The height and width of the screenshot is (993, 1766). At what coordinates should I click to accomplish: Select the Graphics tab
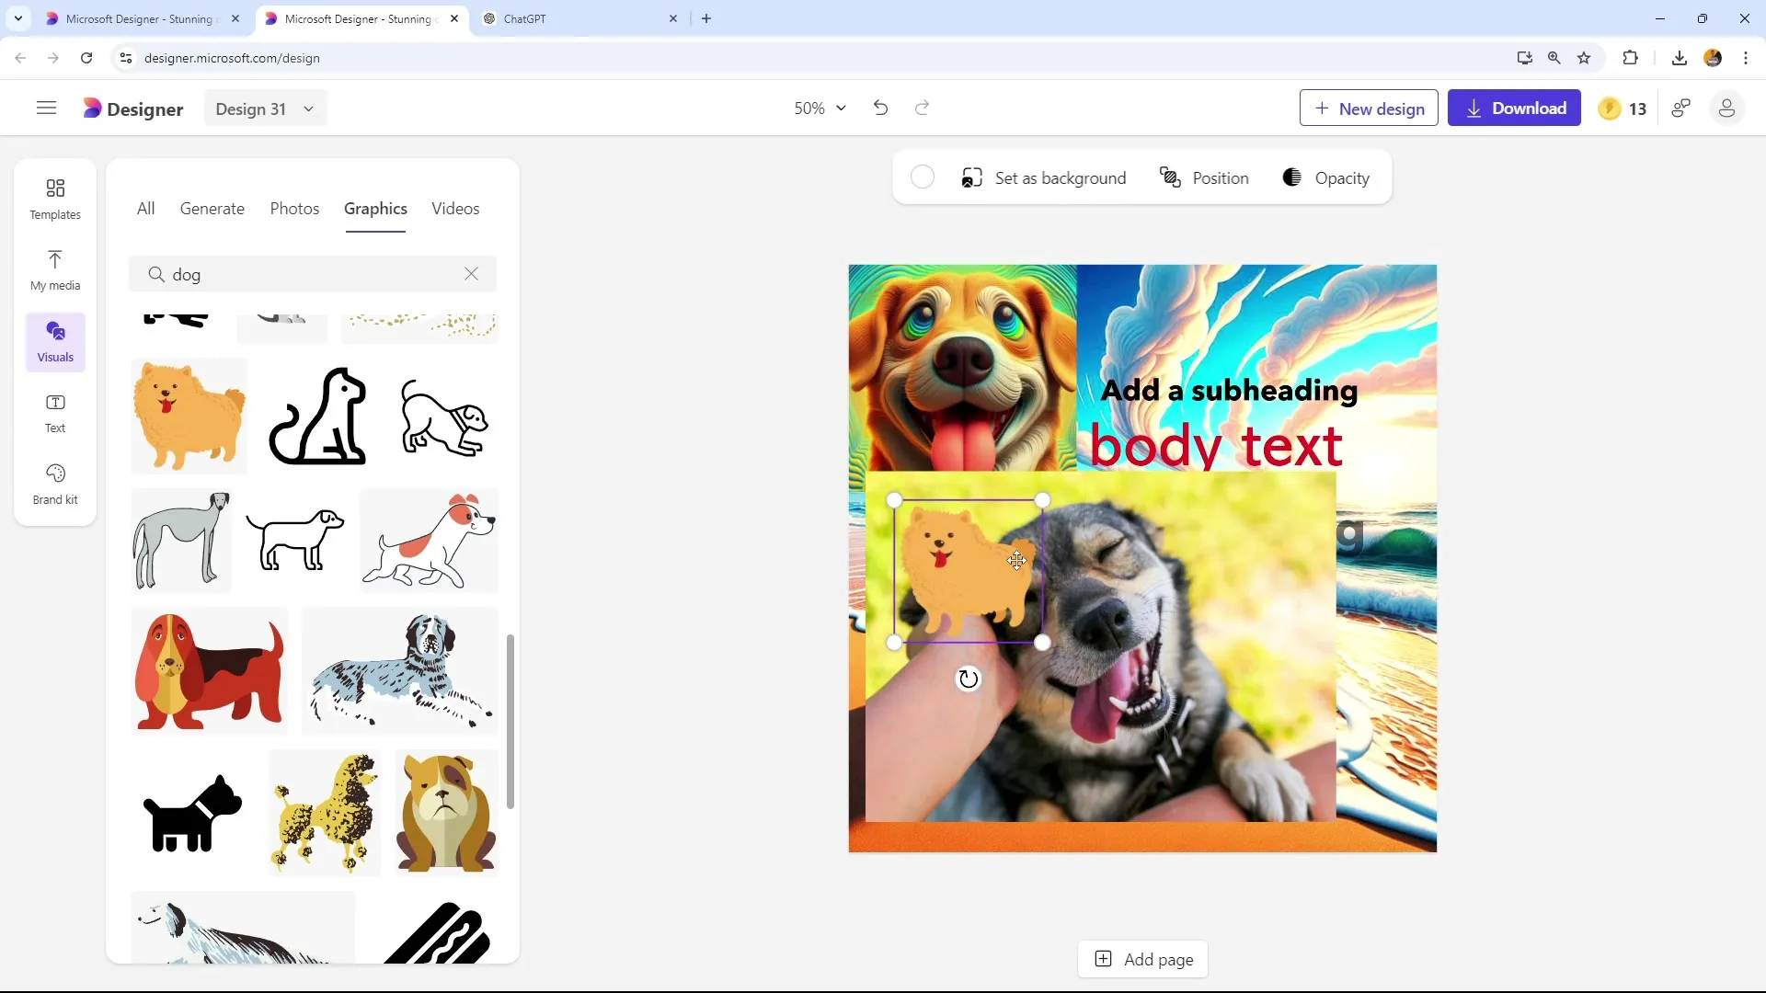tap(375, 209)
